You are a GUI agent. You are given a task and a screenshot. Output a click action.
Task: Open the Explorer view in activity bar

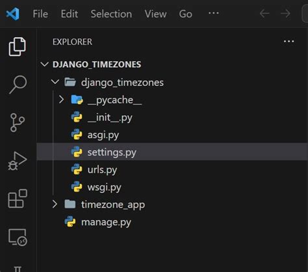click(18, 47)
